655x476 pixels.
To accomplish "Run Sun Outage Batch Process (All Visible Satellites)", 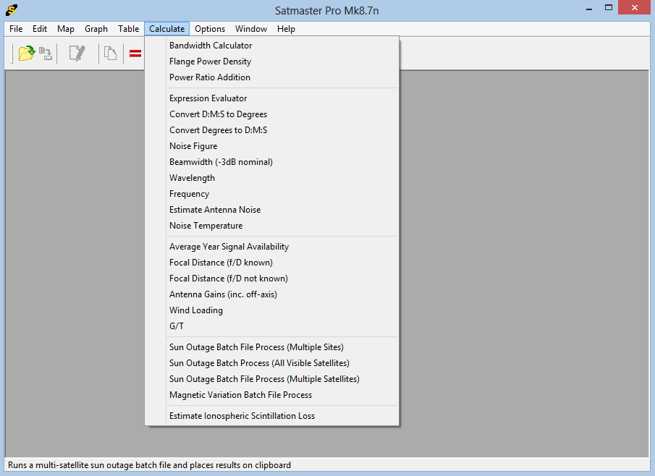I will click(272, 363).
